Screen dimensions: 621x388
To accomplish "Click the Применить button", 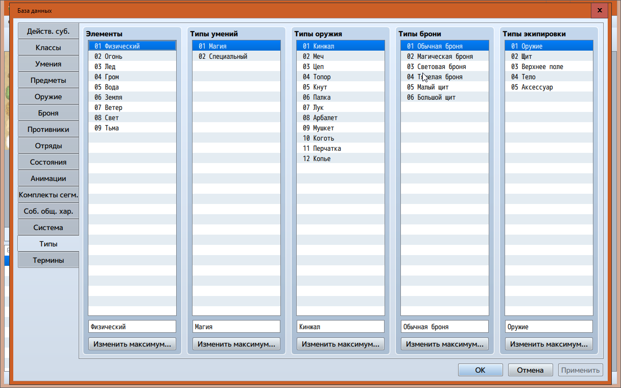I will point(581,370).
